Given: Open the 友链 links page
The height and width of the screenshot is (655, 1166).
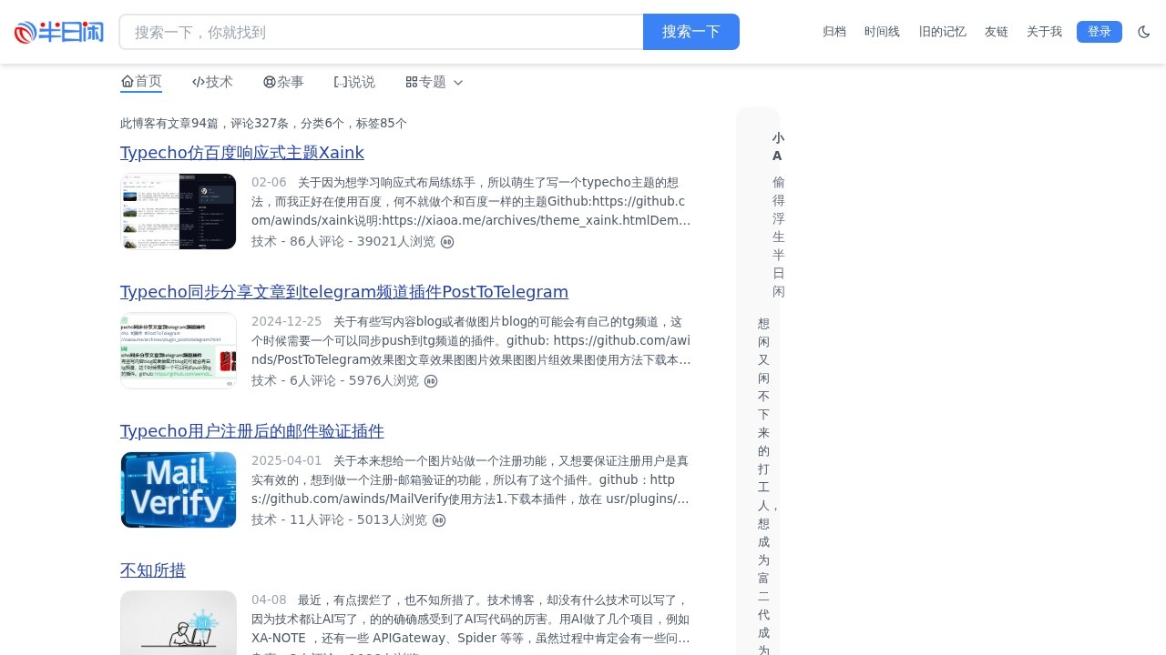Looking at the screenshot, I should tap(997, 32).
